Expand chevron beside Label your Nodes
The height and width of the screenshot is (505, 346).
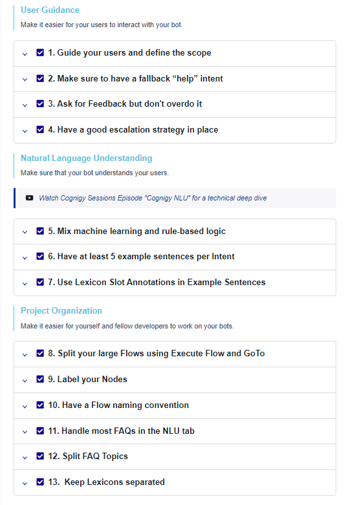[25, 381]
